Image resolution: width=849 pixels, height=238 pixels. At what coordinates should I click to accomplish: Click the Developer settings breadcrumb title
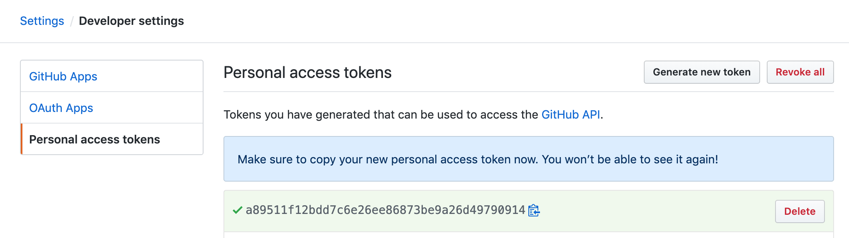pyautogui.click(x=131, y=21)
